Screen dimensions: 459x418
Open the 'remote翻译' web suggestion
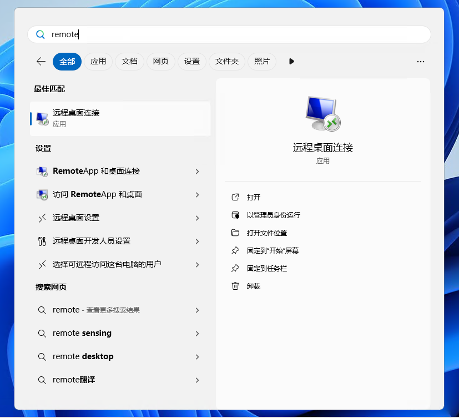[x=74, y=380]
